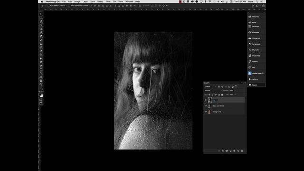Click the share icon in options bar
The height and width of the screenshot is (171, 304).
tap(263, 6)
